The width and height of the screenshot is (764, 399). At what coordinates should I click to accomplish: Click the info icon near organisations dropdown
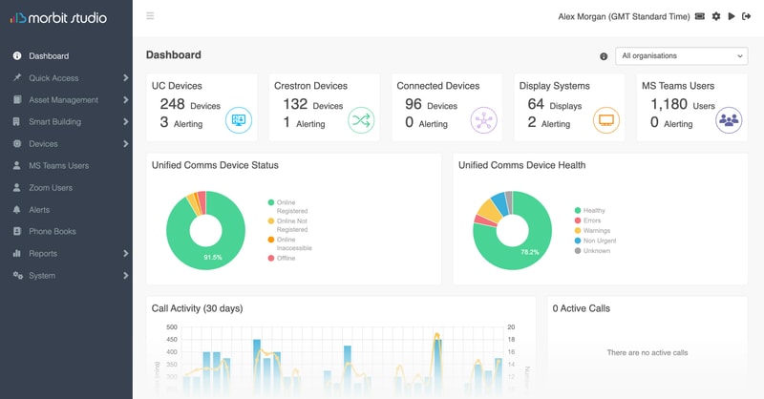click(x=604, y=56)
